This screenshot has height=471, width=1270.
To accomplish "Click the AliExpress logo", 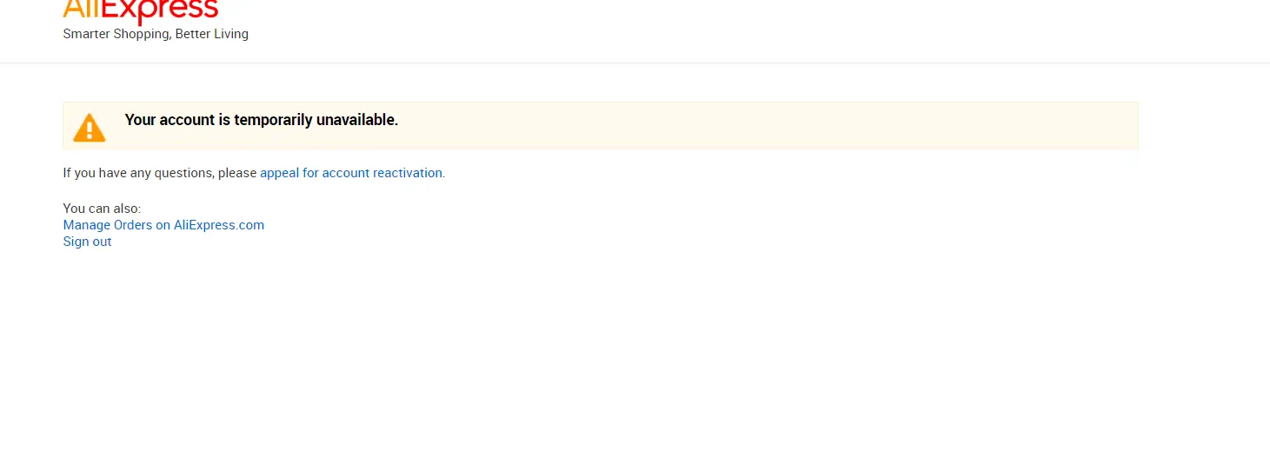I will (141, 11).
